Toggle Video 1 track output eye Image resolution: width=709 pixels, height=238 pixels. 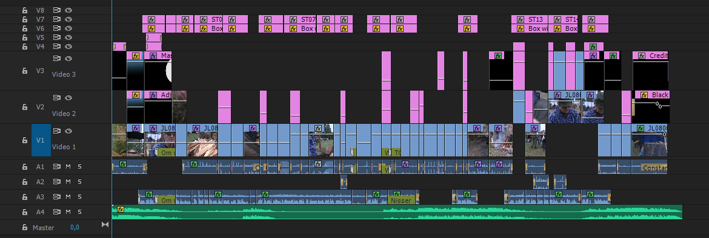coord(68,131)
